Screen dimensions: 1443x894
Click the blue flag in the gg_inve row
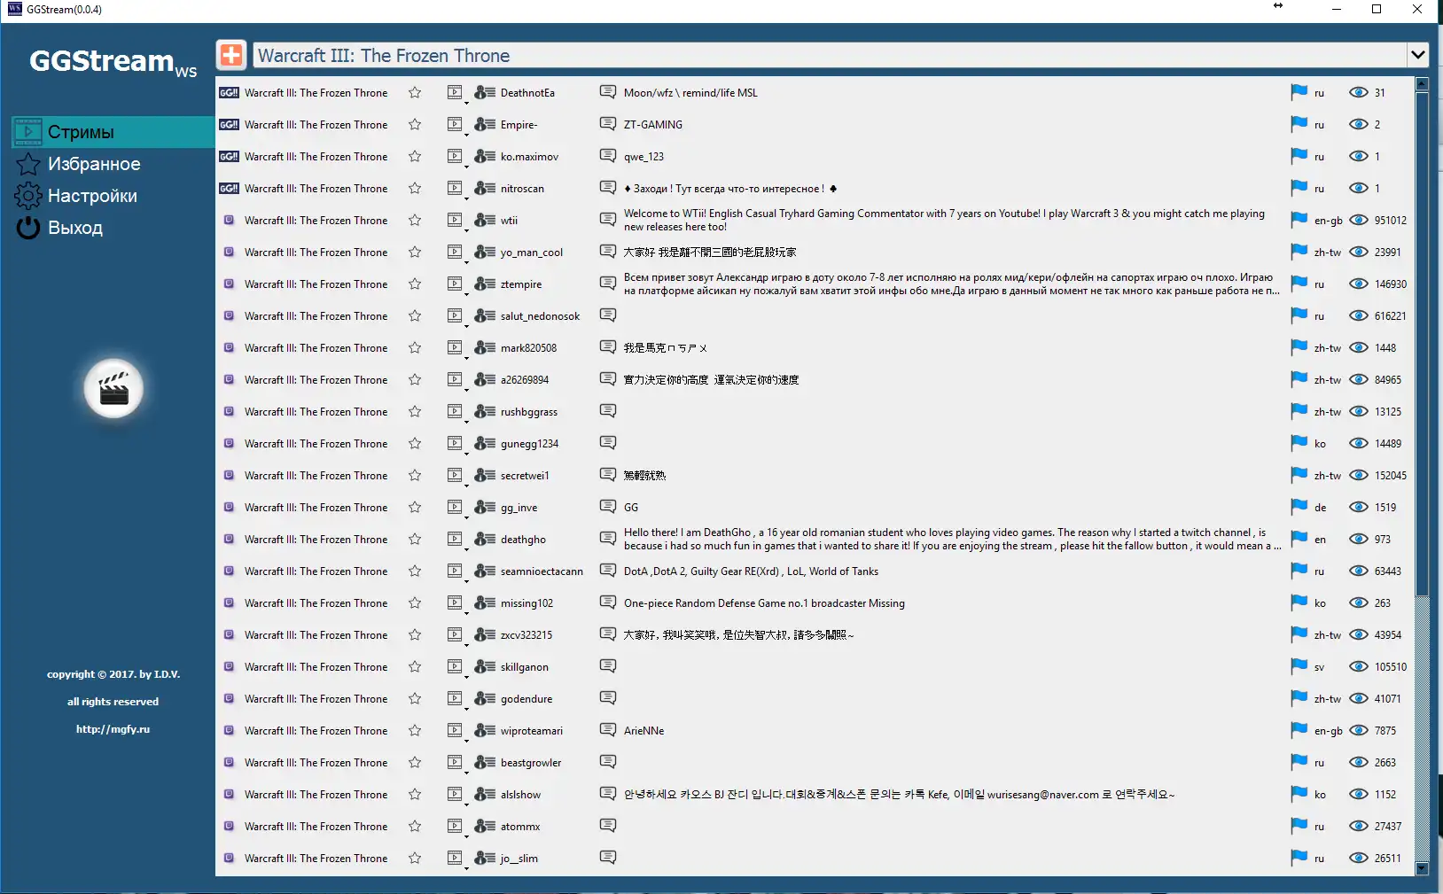coord(1299,507)
